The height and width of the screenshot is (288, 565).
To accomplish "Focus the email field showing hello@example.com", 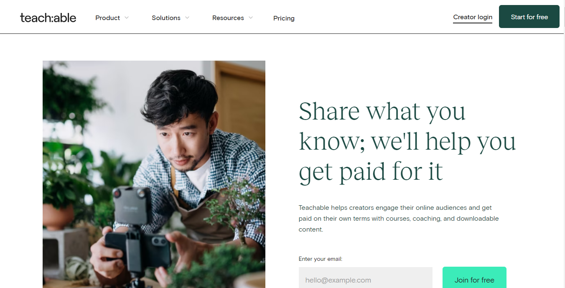I will click(x=365, y=280).
